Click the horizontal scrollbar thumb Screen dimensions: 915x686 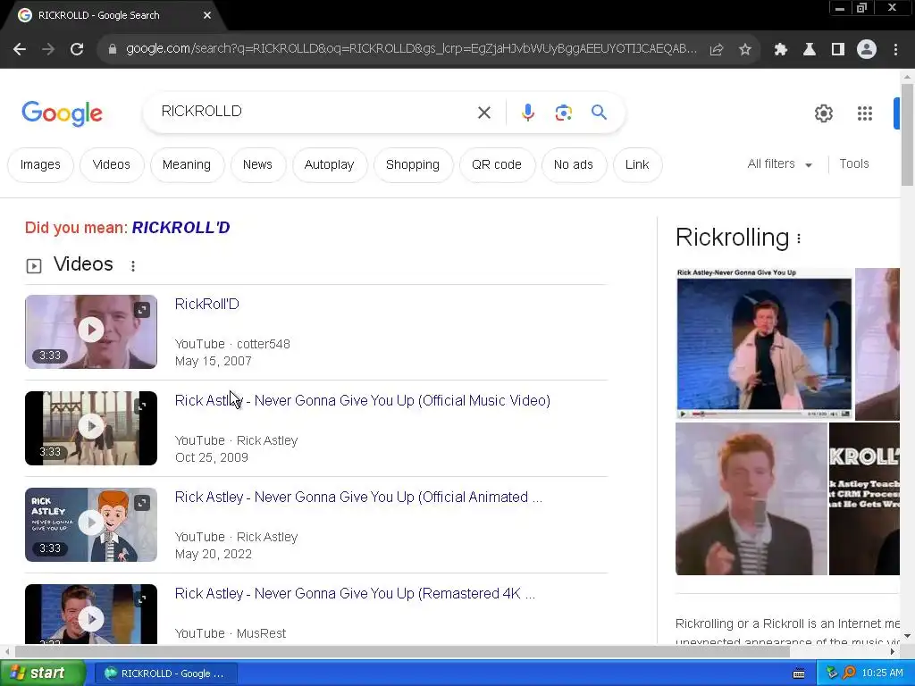tap(403, 651)
